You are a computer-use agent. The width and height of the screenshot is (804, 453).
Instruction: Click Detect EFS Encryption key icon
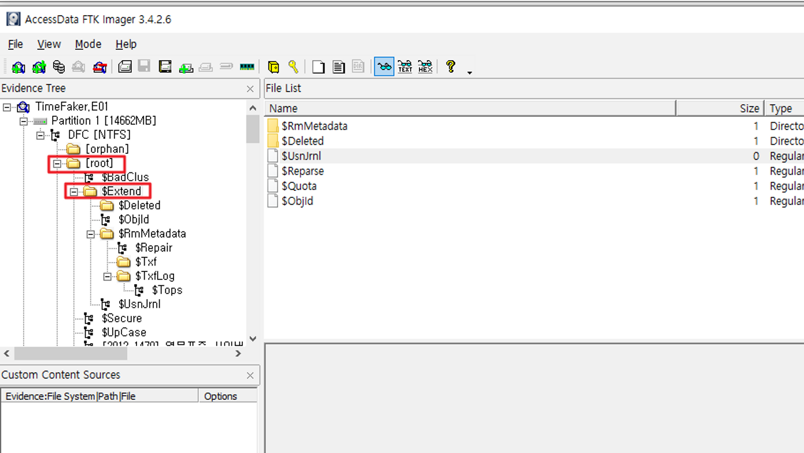[x=293, y=67]
